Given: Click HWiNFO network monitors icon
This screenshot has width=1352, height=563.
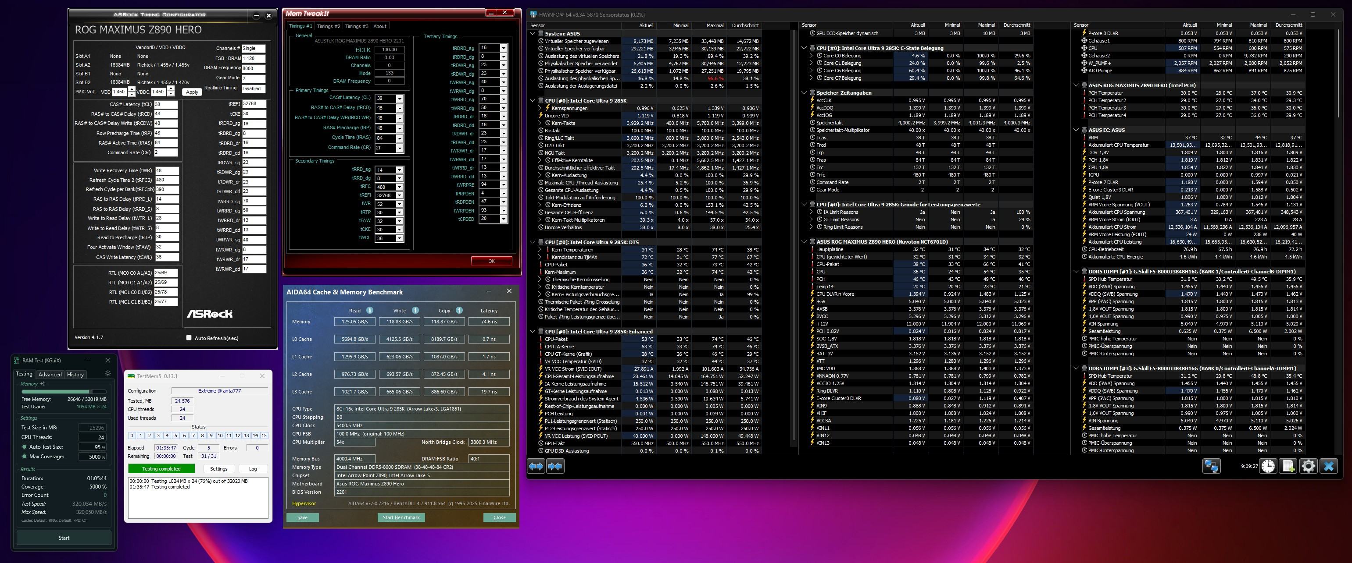Looking at the screenshot, I should pyautogui.click(x=1211, y=466).
